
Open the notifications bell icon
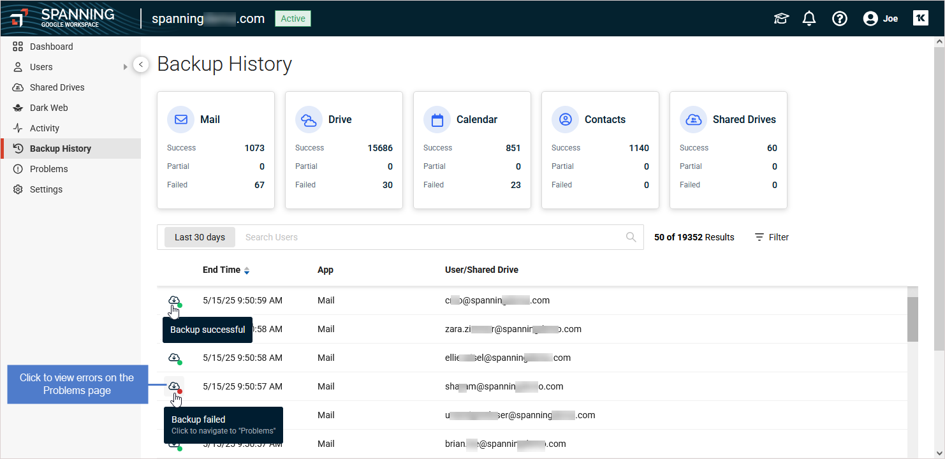tap(809, 18)
